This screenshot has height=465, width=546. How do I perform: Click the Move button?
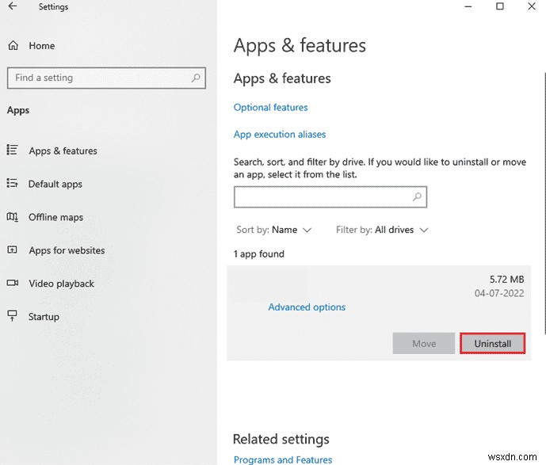click(424, 344)
